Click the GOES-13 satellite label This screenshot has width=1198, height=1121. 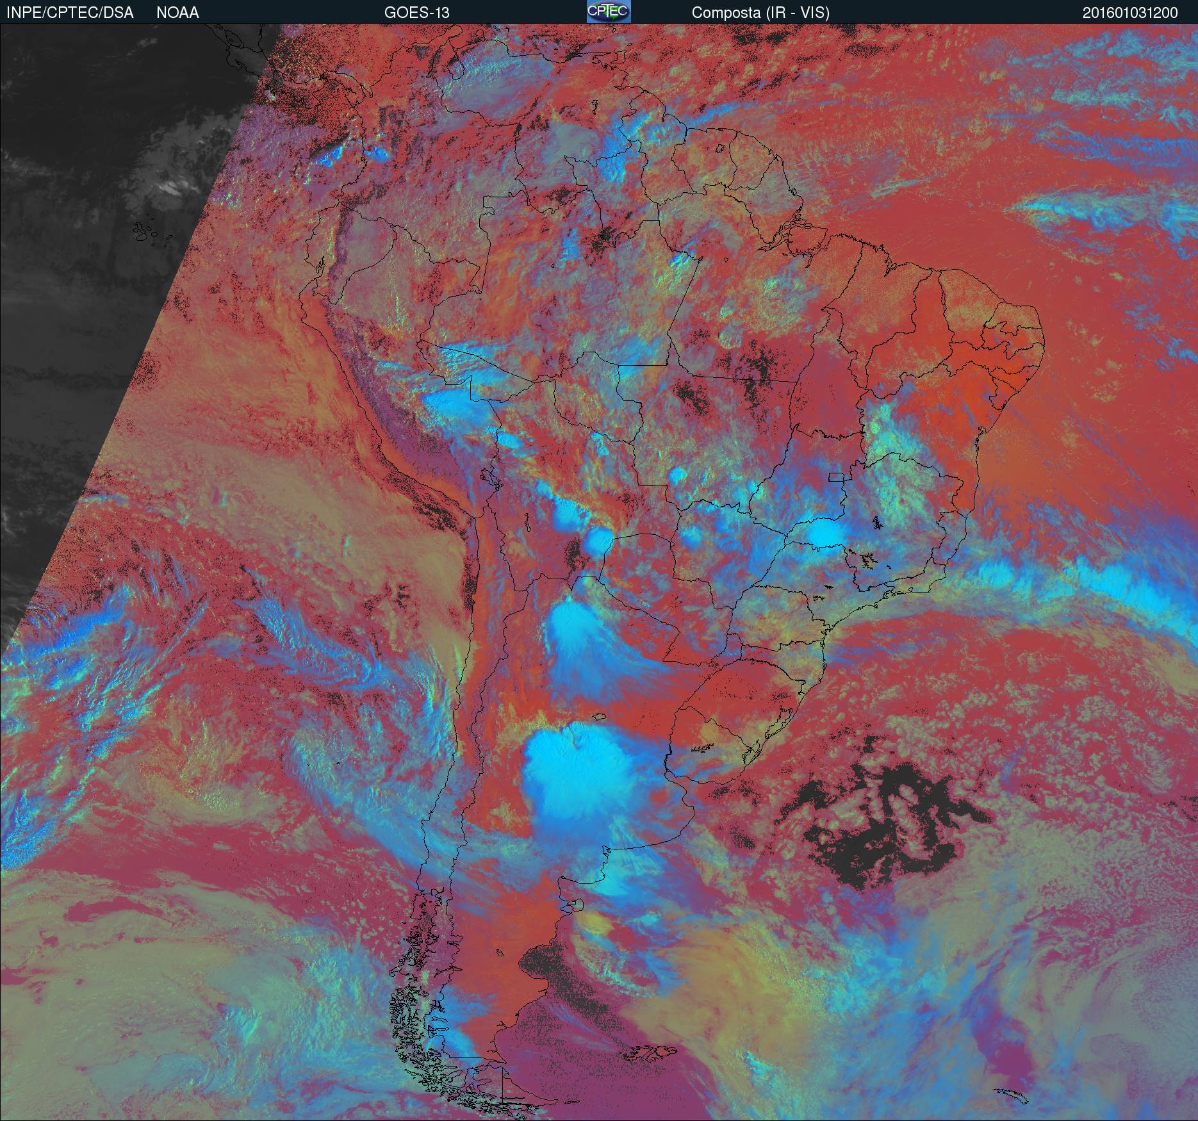click(416, 13)
